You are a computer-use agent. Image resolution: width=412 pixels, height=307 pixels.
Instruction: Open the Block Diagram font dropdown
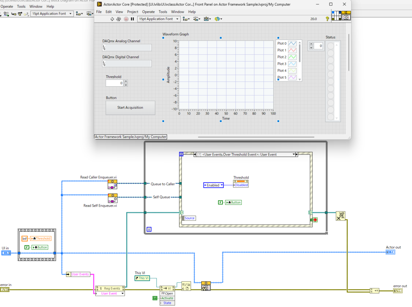click(x=52, y=14)
